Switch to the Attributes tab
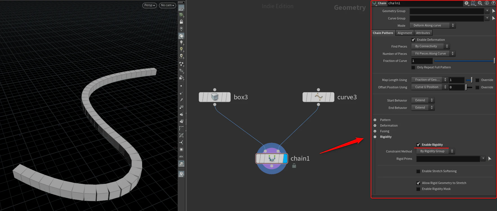 (423, 33)
